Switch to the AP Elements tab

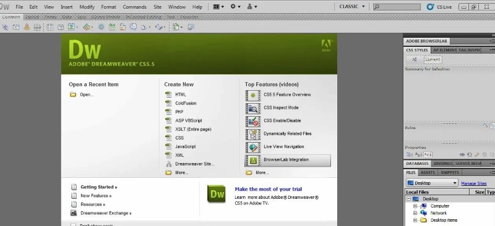tap(444, 50)
